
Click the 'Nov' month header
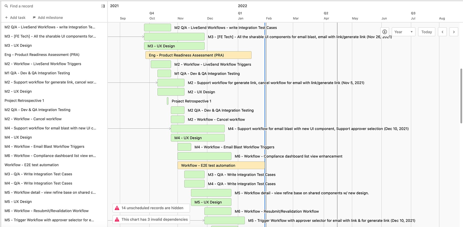(181, 18)
